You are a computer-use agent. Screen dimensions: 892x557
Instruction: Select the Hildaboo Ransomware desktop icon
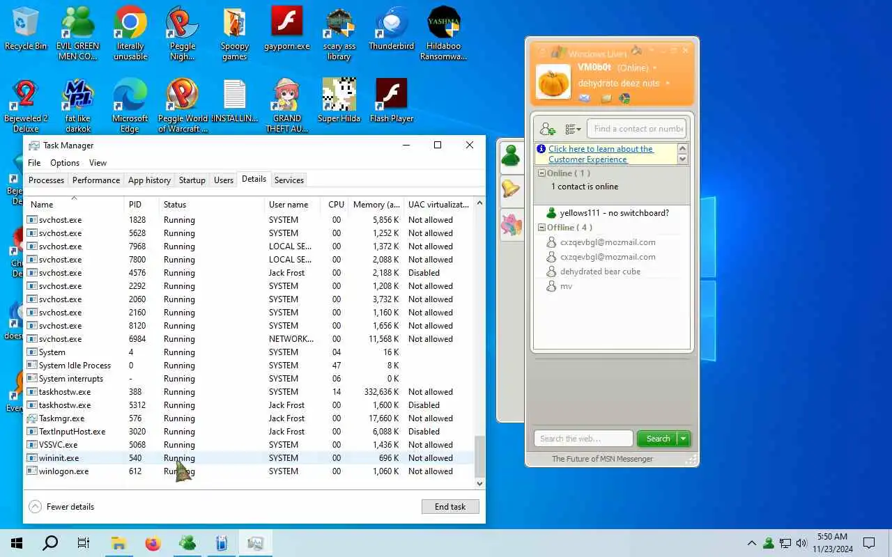coord(443,33)
